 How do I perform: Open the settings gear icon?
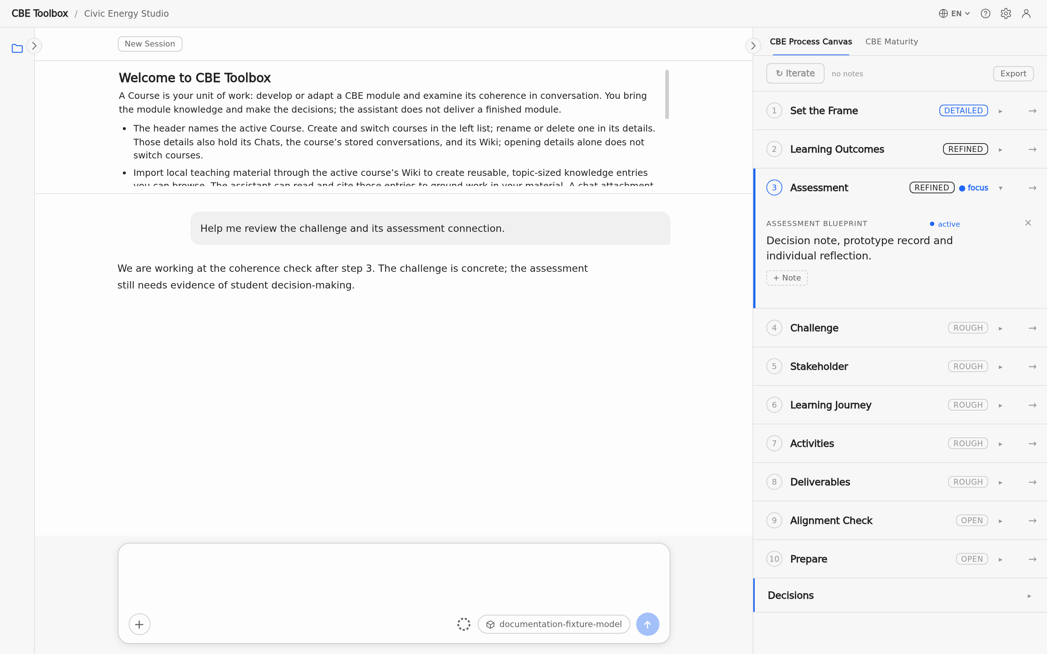[x=1006, y=13]
